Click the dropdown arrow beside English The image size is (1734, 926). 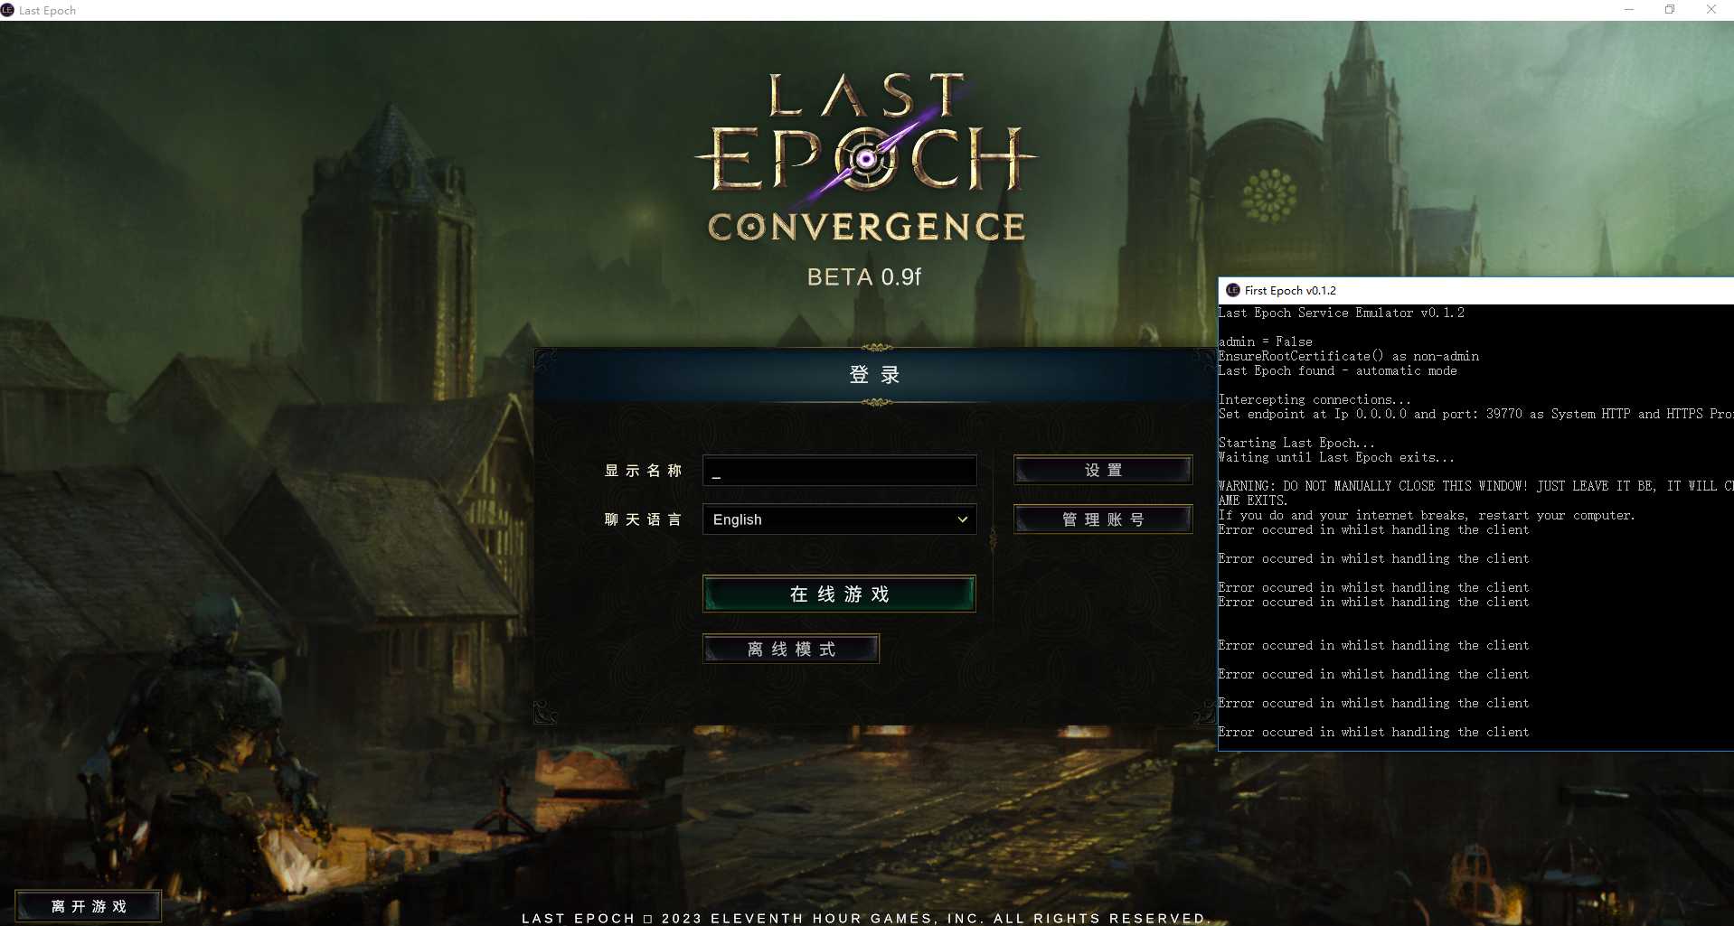pos(962,519)
